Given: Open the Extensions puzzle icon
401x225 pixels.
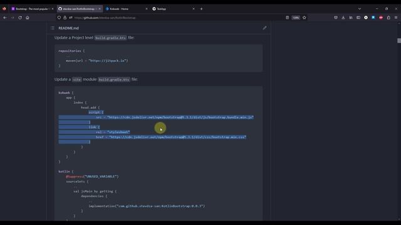Looking at the screenshot, I should point(388,17).
